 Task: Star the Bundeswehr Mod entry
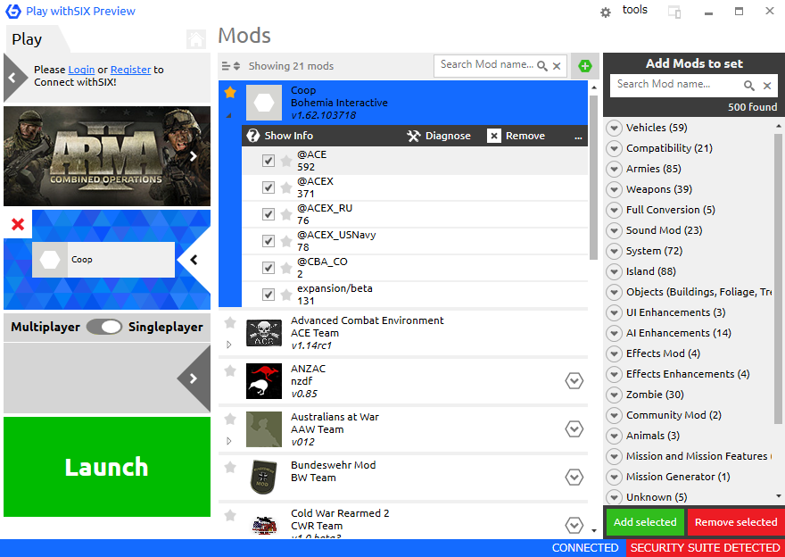pos(230,467)
